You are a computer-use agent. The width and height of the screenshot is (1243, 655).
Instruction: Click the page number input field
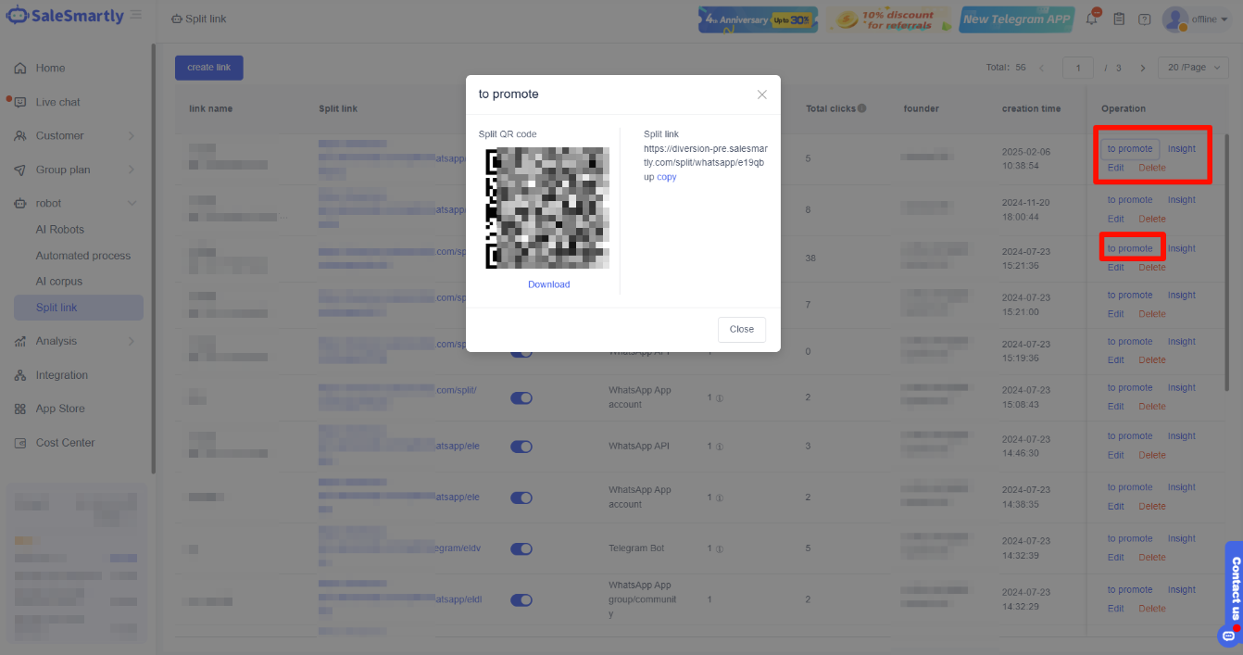point(1078,68)
